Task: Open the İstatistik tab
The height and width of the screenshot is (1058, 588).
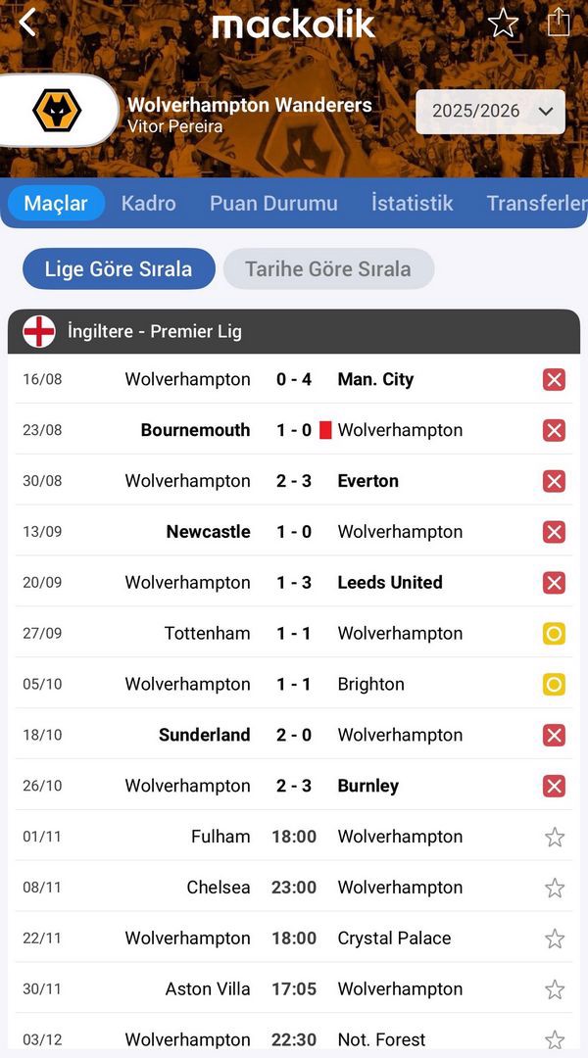Action: click(x=412, y=203)
